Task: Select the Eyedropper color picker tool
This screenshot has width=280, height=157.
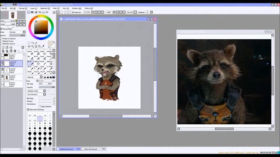Action: pyautogui.click(x=43, y=47)
